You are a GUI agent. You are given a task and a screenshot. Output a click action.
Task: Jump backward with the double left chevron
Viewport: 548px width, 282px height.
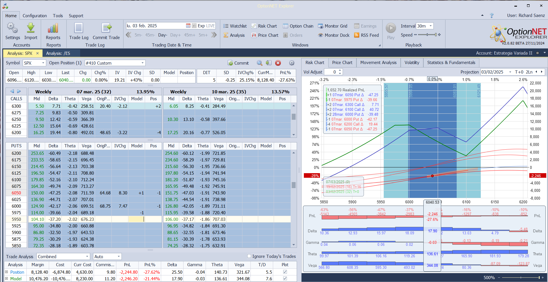(129, 35)
